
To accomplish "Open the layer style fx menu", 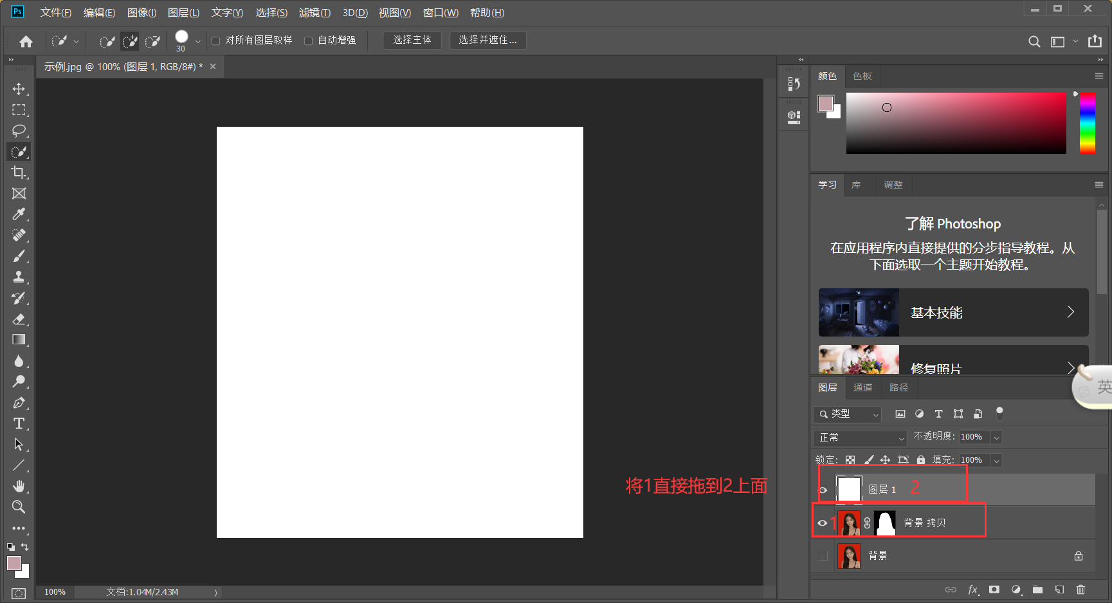I will (x=974, y=589).
